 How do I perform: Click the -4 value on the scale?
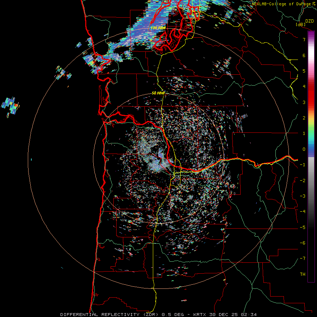click(303, 212)
